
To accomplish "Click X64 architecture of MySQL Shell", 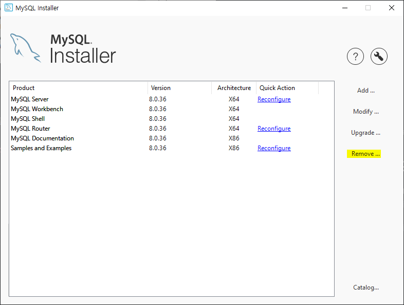I will 234,119.
